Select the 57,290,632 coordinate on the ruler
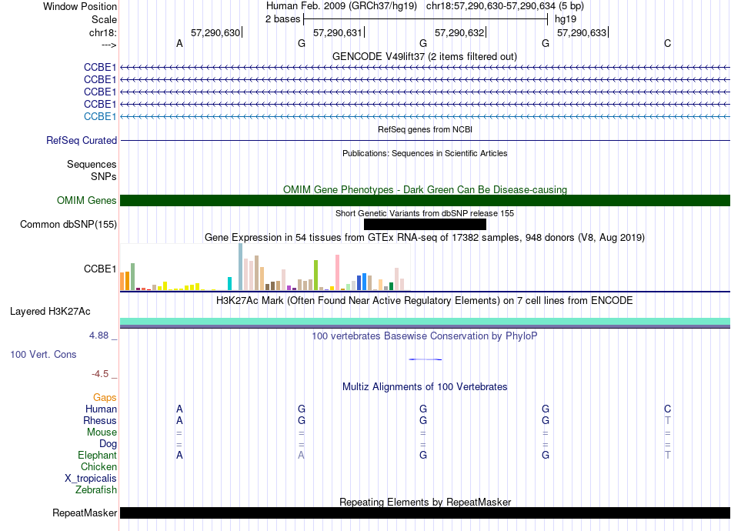This screenshot has height=531, width=731. click(x=459, y=32)
